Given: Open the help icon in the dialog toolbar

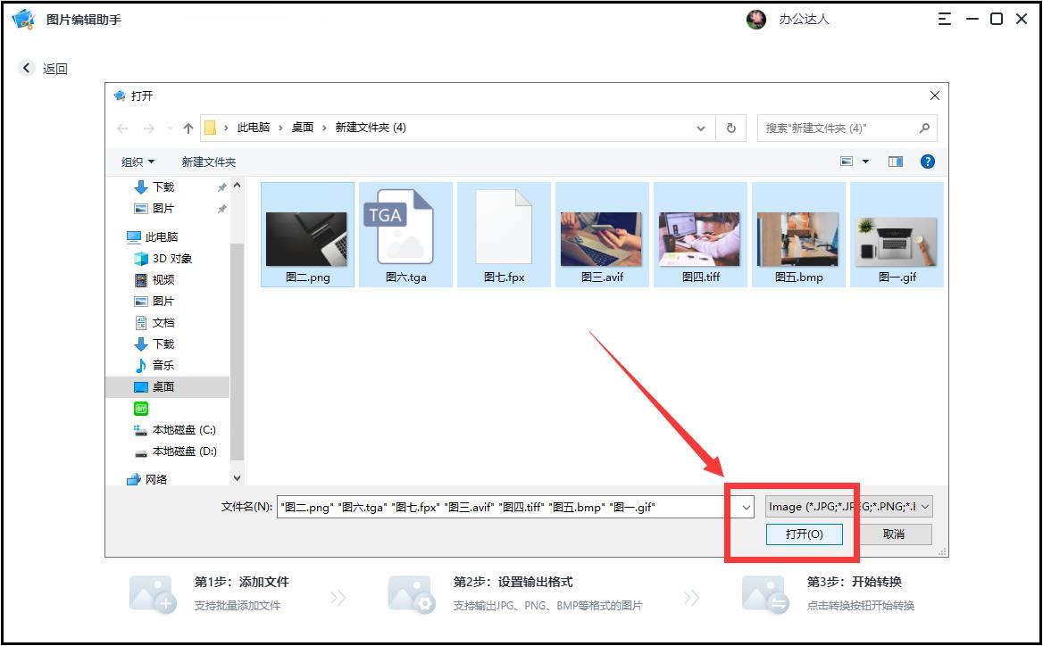Looking at the screenshot, I should (928, 161).
